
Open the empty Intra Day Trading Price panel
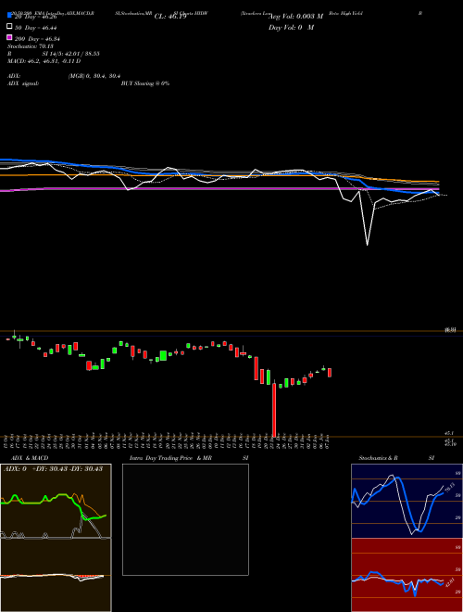[x=185, y=519]
